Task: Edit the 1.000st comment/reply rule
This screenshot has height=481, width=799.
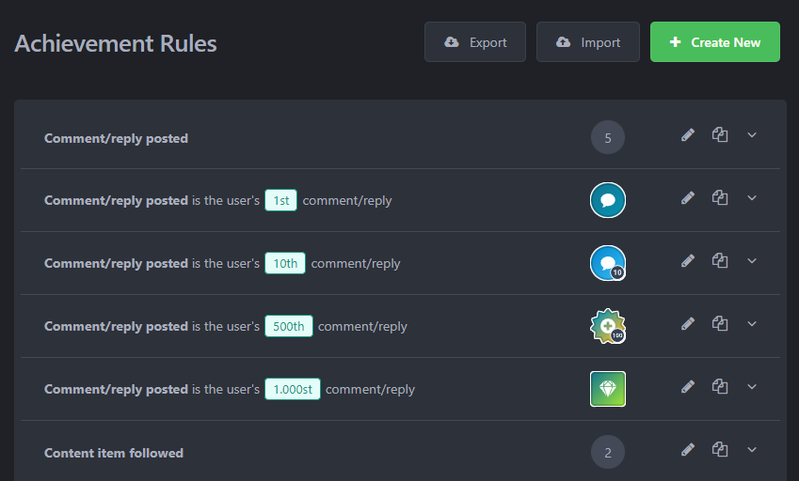Action: [688, 387]
